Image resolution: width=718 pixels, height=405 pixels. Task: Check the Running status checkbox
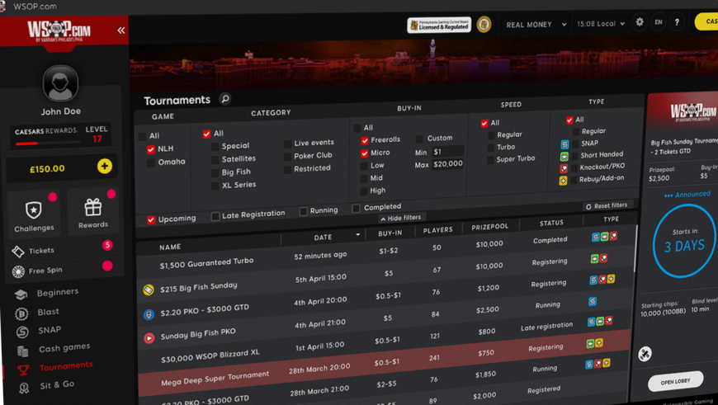303,211
